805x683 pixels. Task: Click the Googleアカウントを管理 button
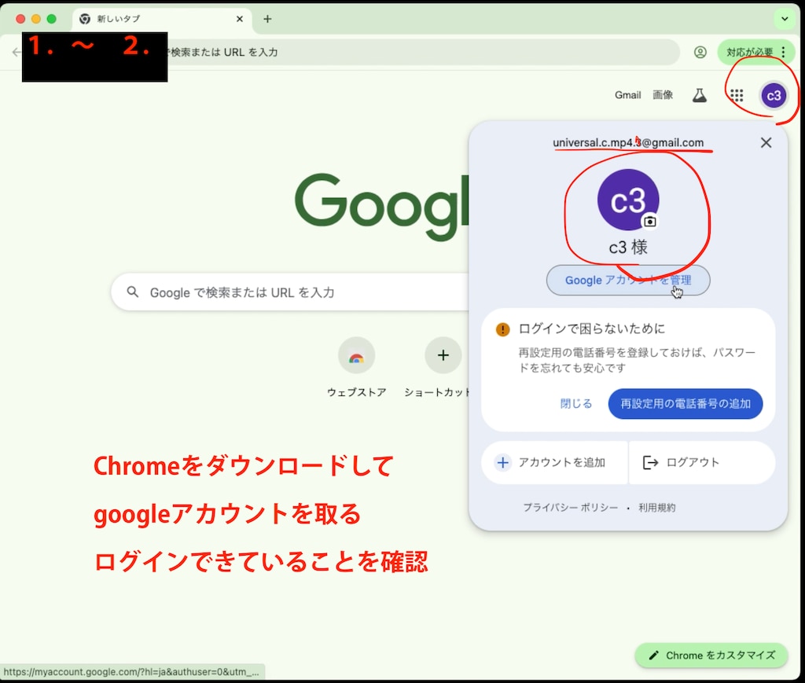click(627, 280)
